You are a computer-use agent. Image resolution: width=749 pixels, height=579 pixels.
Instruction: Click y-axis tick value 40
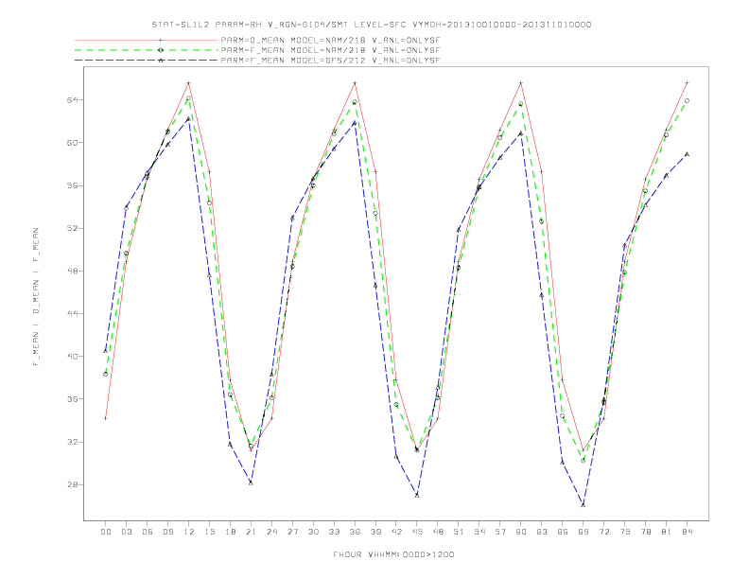coord(73,356)
